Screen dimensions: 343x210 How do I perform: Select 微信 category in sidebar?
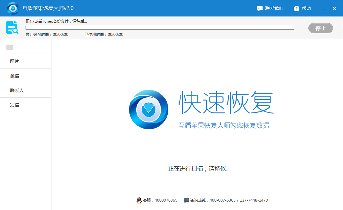point(26,76)
